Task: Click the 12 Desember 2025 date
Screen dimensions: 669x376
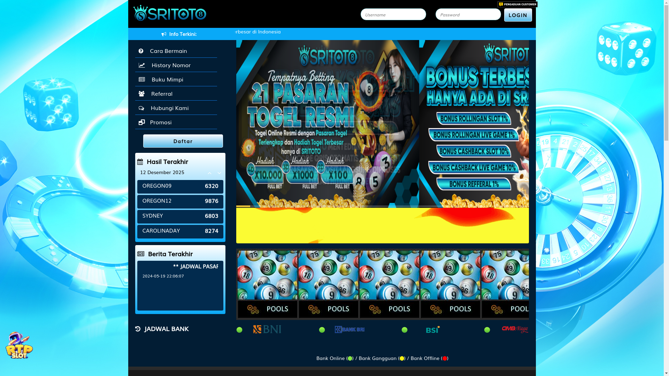Action: (162, 172)
